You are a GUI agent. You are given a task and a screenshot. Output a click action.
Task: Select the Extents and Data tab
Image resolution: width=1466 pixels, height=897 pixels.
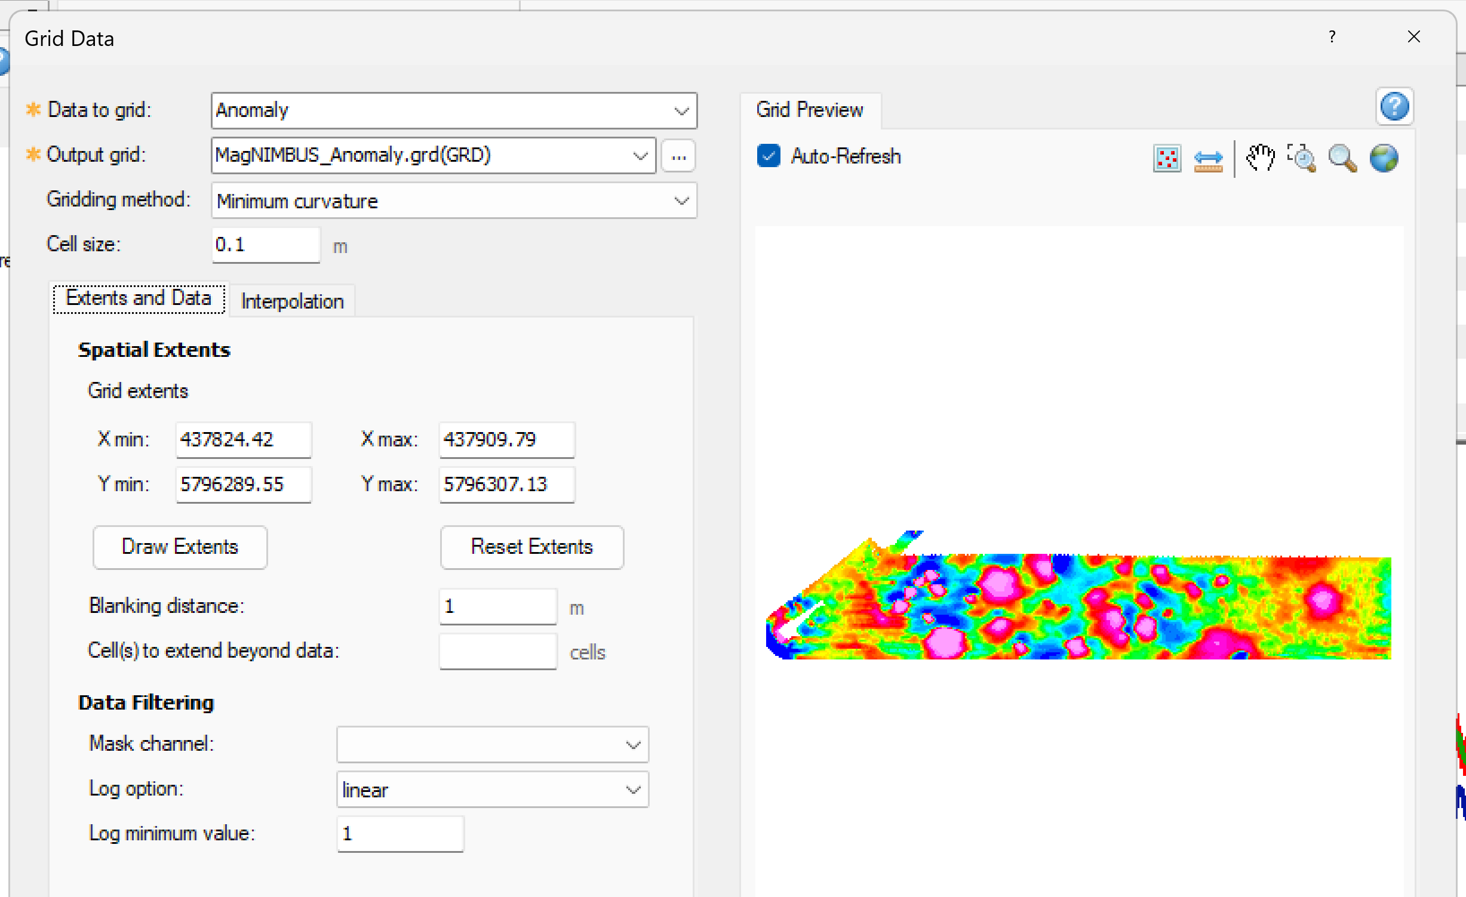click(x=139, y=298)
